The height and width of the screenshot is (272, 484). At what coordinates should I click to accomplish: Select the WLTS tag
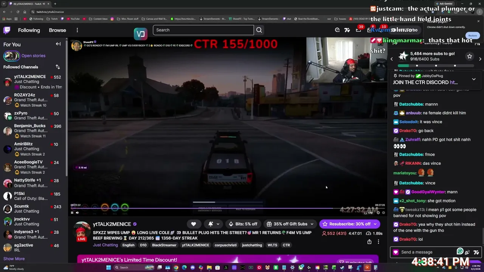(x=272, y=245)
